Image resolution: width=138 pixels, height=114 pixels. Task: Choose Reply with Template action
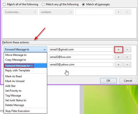25,70
